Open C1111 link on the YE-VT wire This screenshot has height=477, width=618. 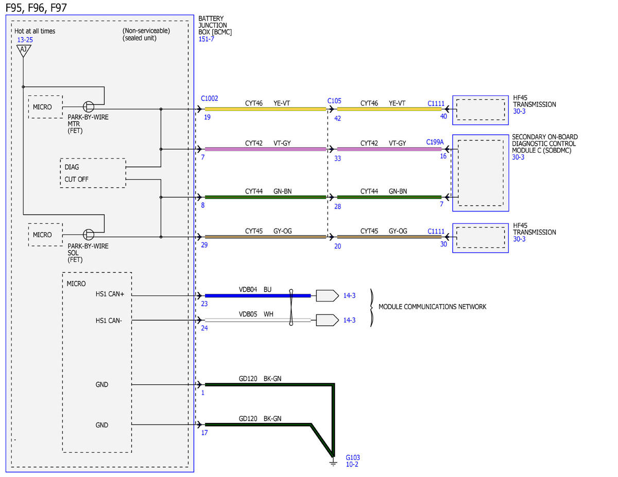coord(436,103)
